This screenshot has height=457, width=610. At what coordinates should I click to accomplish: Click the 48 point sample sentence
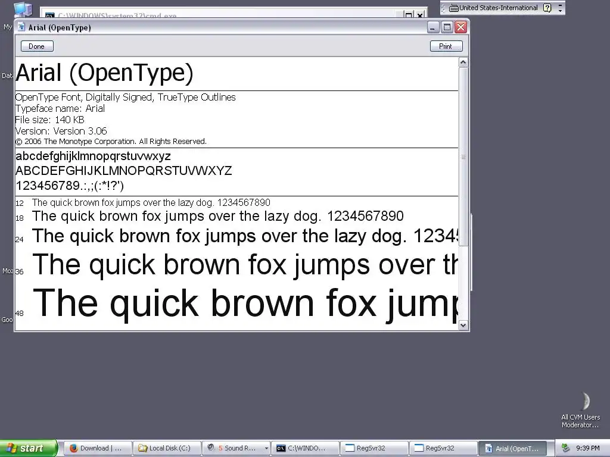[245, 304]
